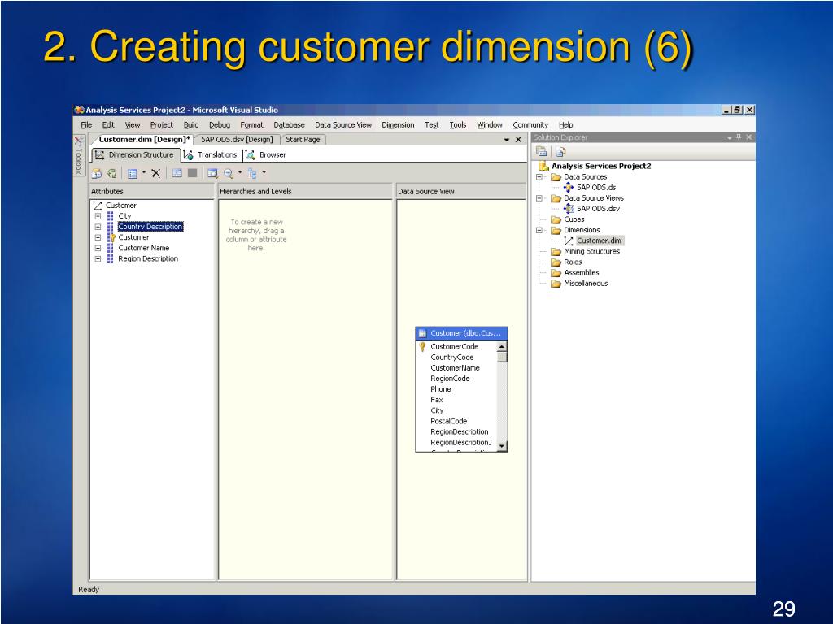Select the Dimension Structure tab
833x624 pixels.
(x=136, y=155)
